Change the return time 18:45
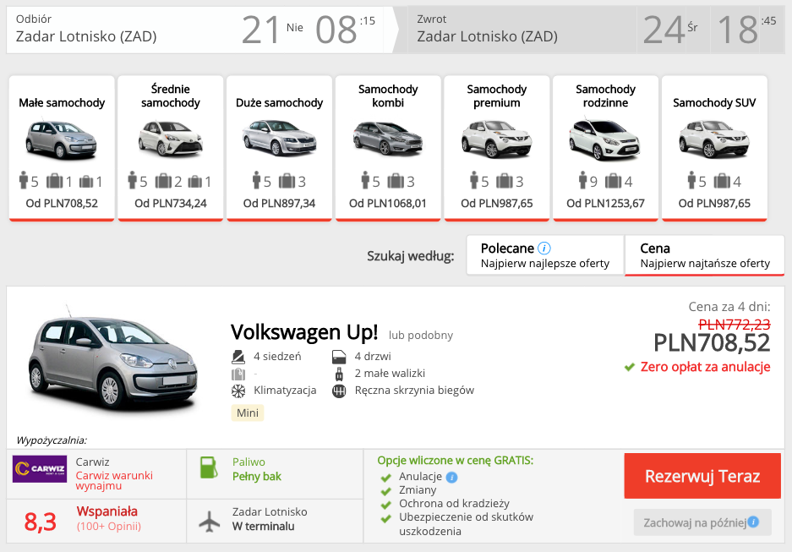792x552 pixels. tap(746, 30)
